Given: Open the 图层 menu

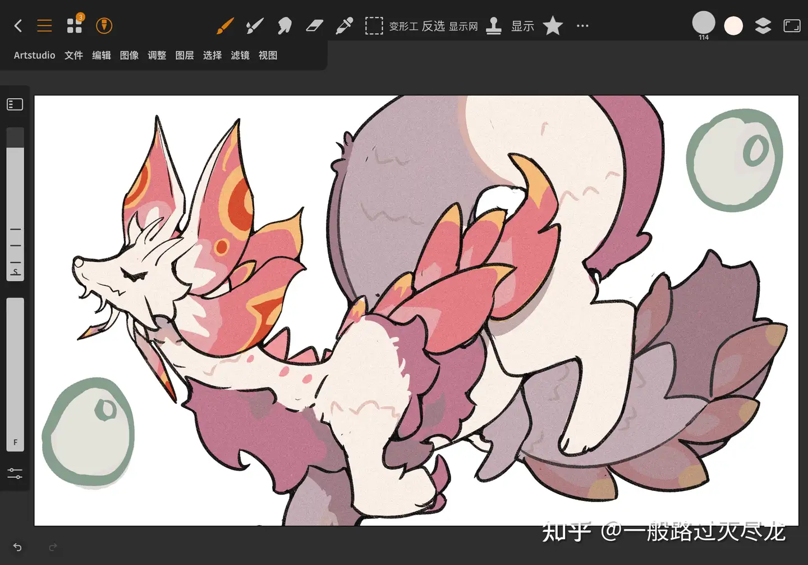Looking at the screenshot, I should [185, 55].
